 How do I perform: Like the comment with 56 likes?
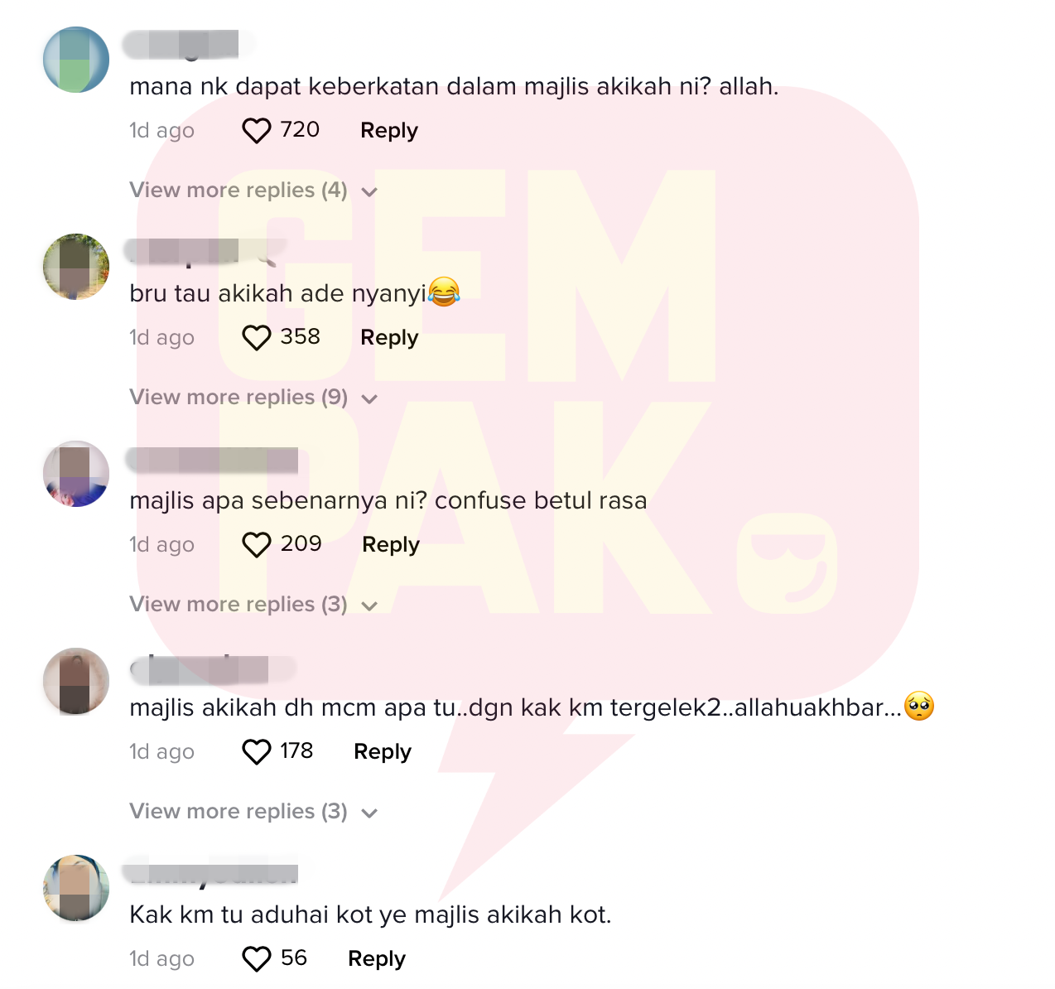[x=256, y=958]
